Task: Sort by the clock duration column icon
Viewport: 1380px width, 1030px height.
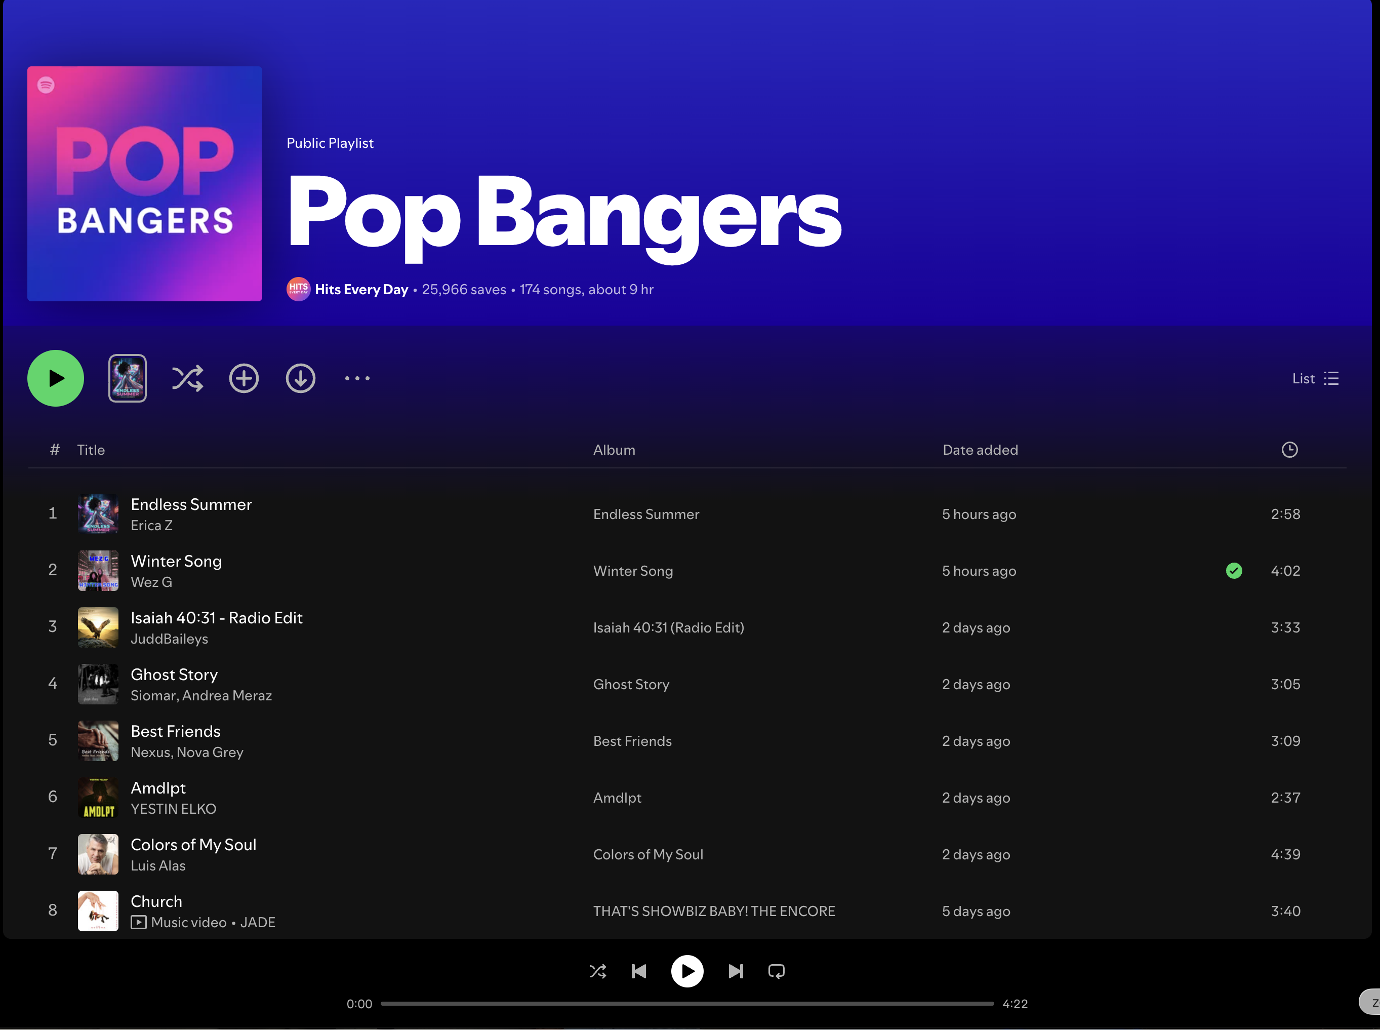Action: pos(1289,450)
